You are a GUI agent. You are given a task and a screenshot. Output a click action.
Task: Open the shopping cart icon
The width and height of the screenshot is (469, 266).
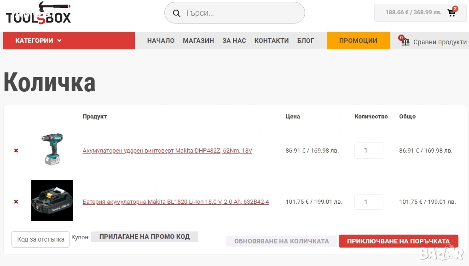tap(452, 12)
